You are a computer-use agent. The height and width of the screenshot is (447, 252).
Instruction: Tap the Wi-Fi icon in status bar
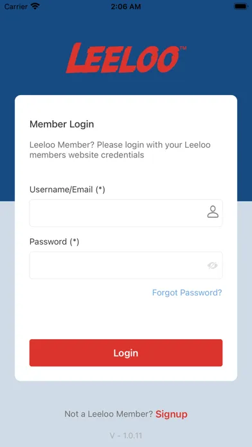pyautogui.click(x=35, y=6)
